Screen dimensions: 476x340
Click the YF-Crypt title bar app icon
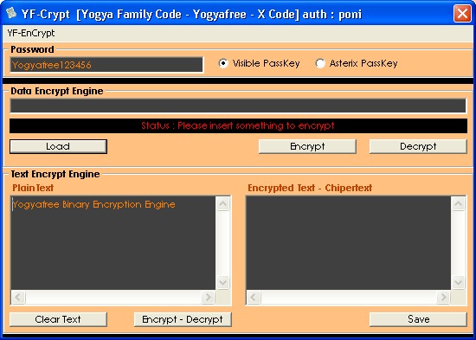(11, 13)
